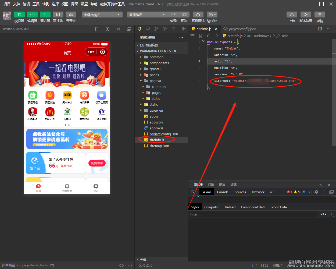Expand the 打开的编辑器 section
Screen dimensions: 336x269
tap(161, 45)
